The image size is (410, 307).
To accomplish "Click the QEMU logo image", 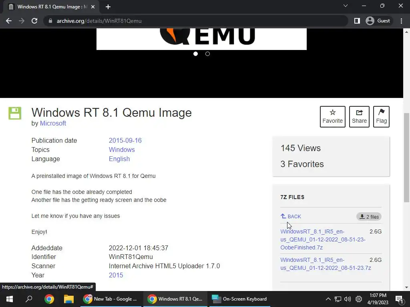I will tap(201, 39).
